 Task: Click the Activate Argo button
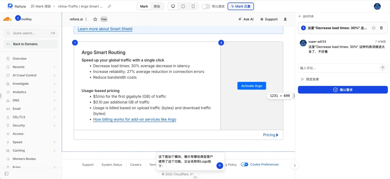(x=252, y=86)
